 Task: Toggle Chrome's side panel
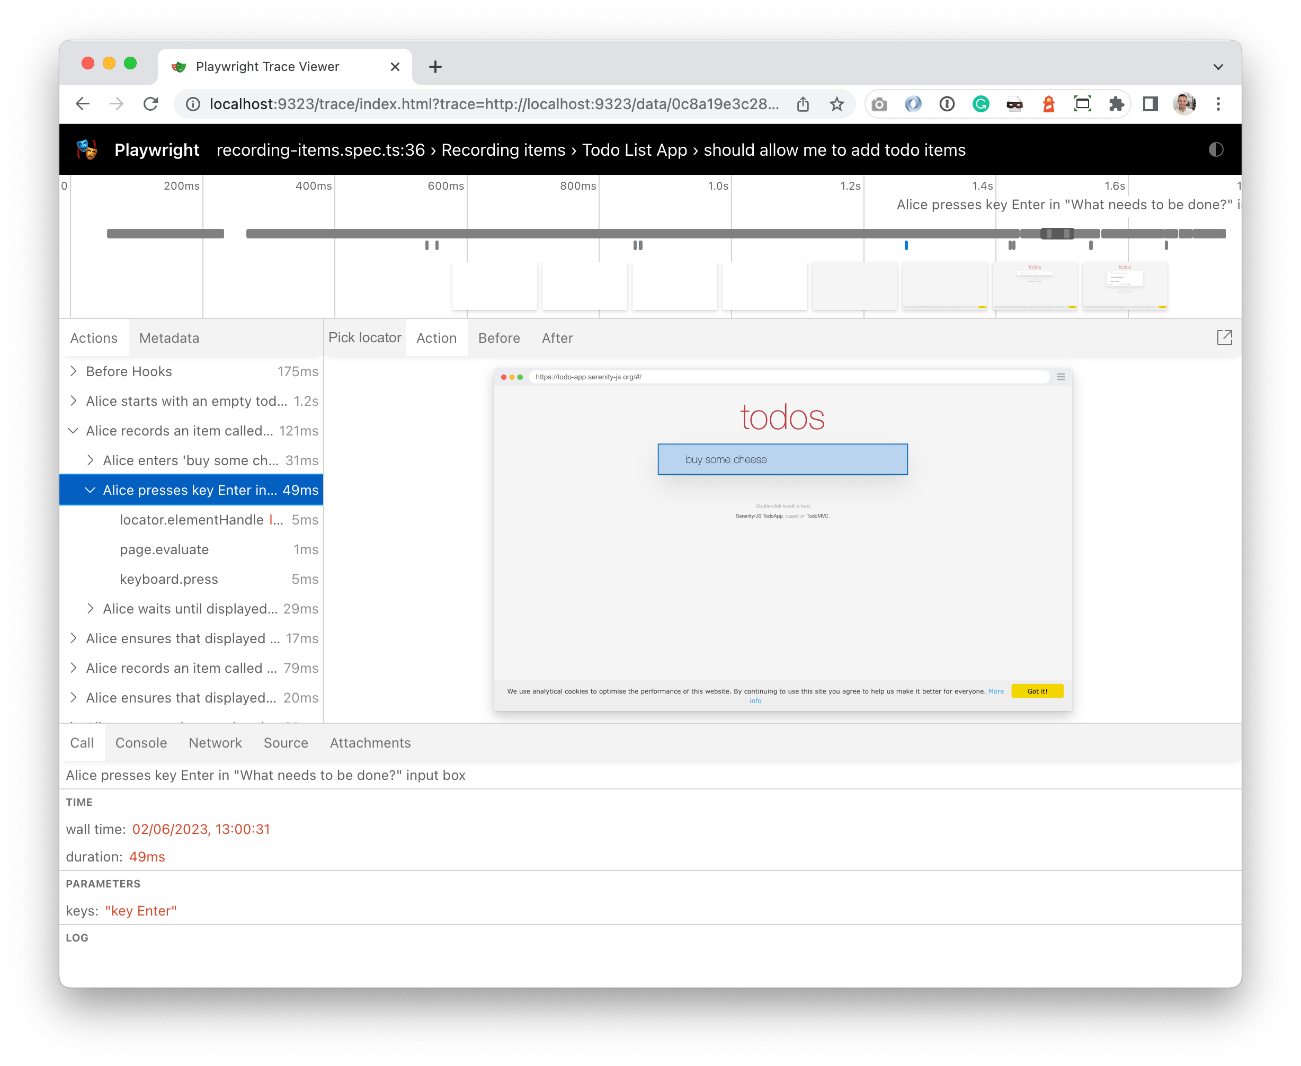pos(1151,104)
